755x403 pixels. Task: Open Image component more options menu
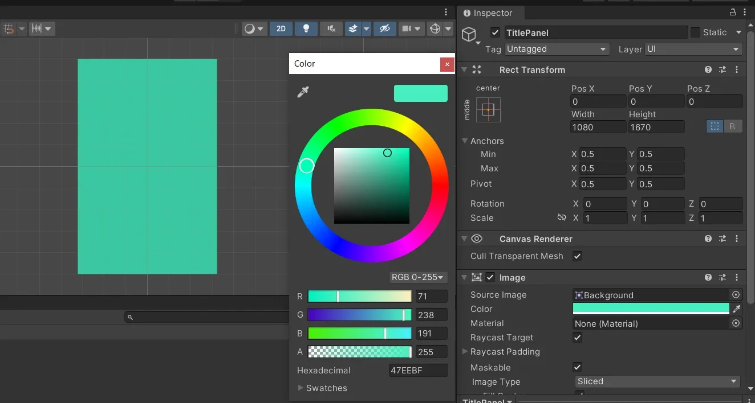pyautogui.click(x=737, y=277)
